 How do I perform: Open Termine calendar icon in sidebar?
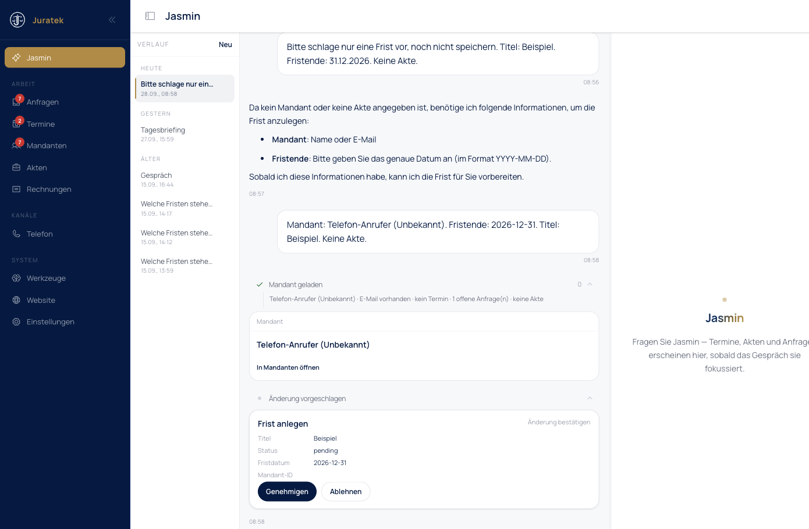tap(16, 124)
